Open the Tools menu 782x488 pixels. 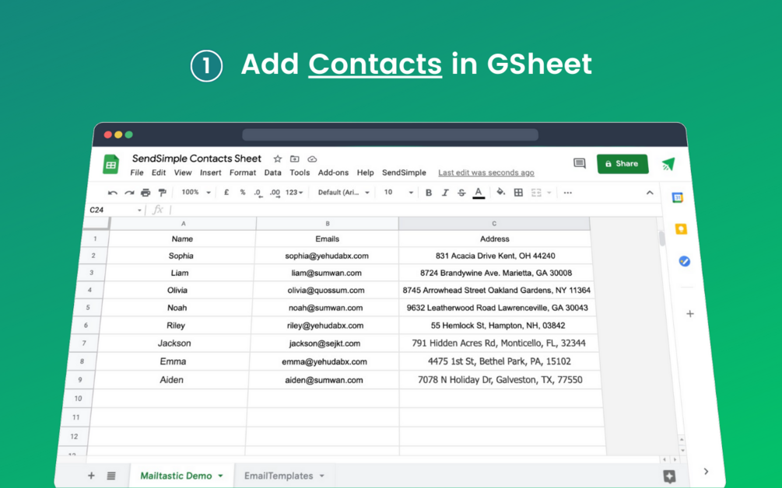pos(300,173)
